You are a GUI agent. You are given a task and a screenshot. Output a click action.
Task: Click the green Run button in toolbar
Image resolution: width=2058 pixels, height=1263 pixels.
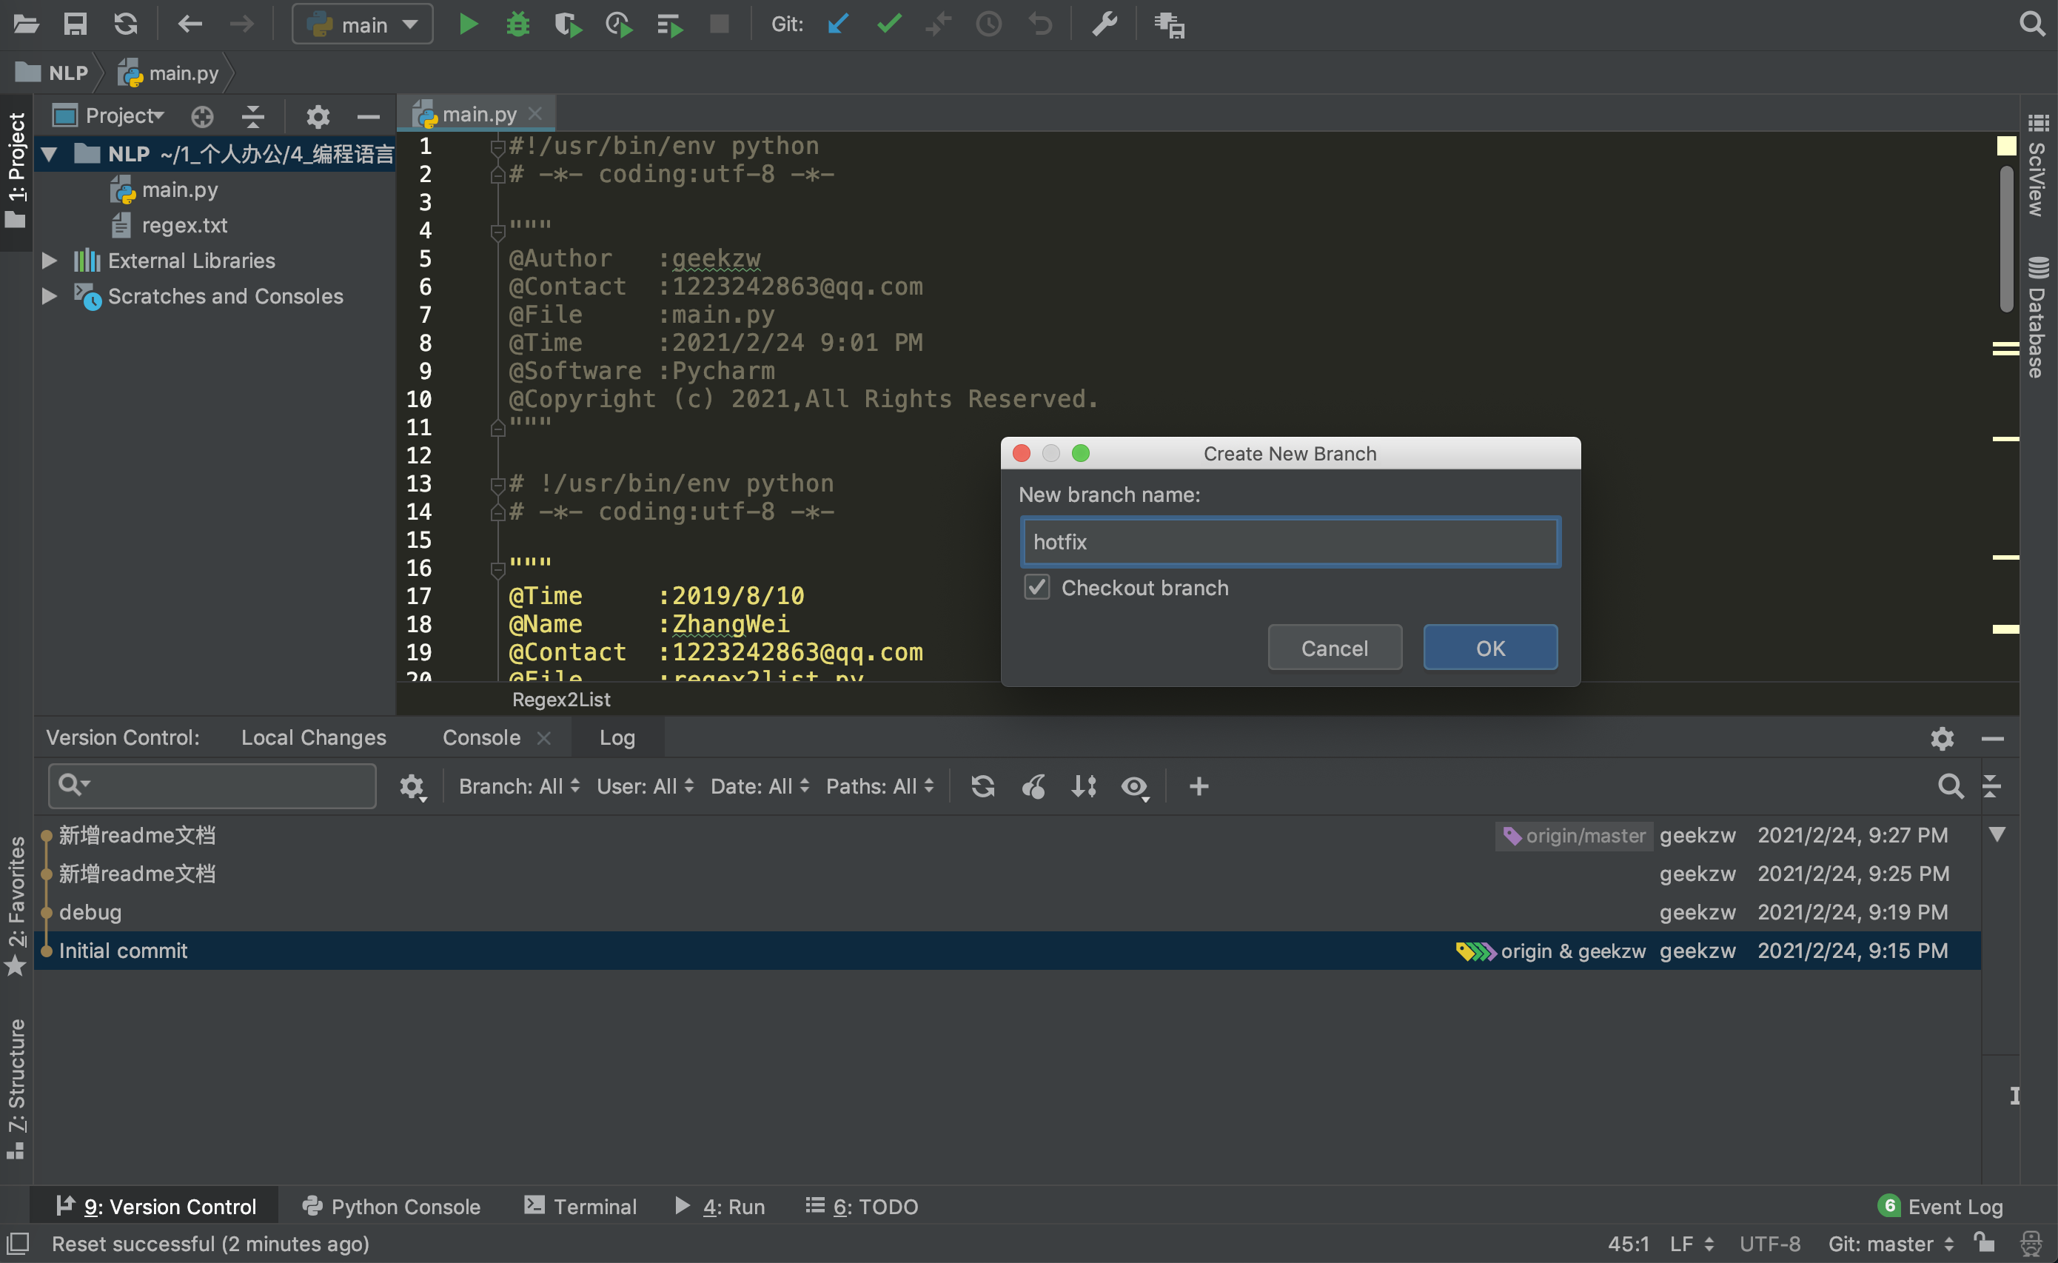click(x=469, y=24)
